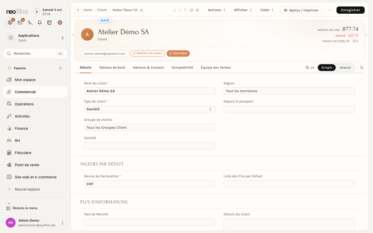373x233 pixels.
Task: Open the Historique button
Action: click(x=178, y=53)
